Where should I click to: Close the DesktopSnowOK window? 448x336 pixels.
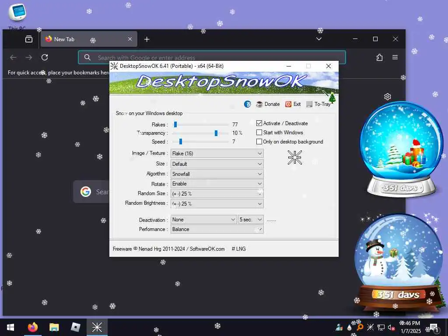[x=329, y=66]
